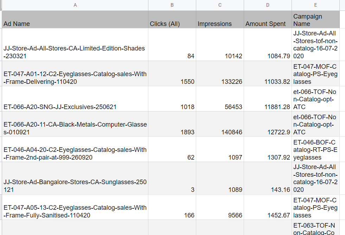The height and width of the screenshot is (235, 345).
Task: Select clicks cell showing 166
Action: tap(172, 207)
